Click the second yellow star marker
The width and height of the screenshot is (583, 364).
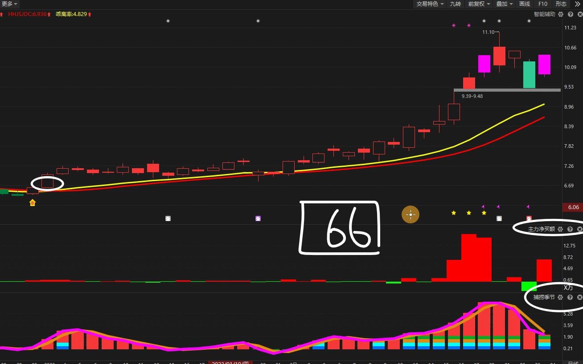469,213
